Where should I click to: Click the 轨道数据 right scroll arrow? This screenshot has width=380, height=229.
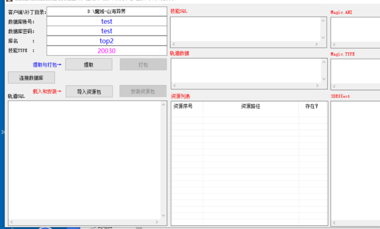[317, 86]
